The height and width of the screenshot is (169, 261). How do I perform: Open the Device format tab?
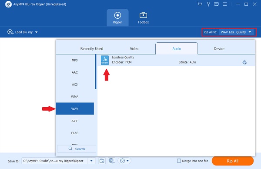(x=219, y=49)
